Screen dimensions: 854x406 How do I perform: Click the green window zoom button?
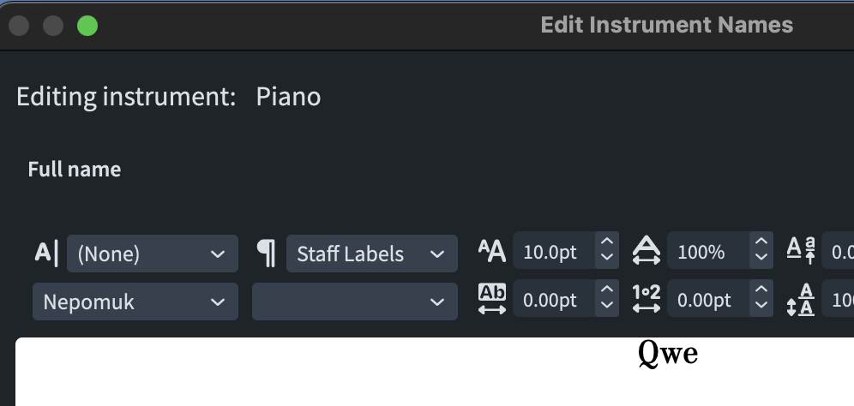coord(87,26)
